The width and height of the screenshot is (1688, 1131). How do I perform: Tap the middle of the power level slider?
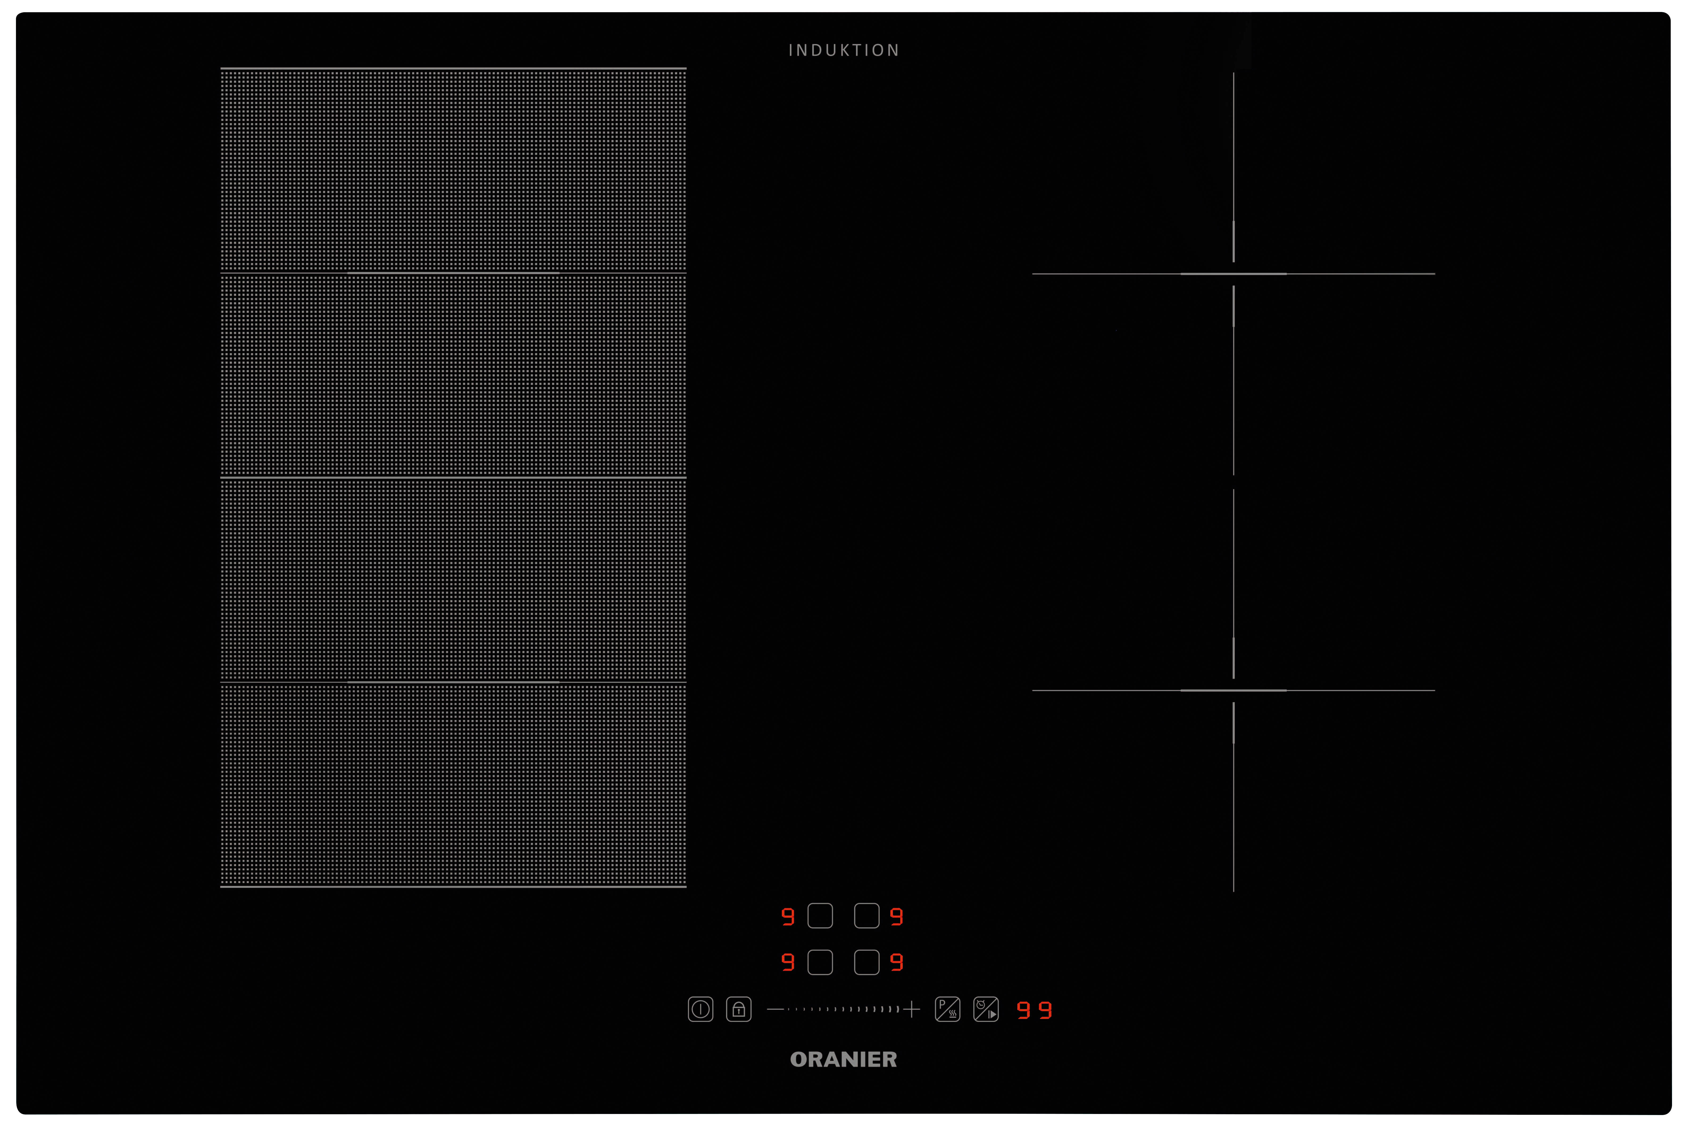coord(843,1009)
